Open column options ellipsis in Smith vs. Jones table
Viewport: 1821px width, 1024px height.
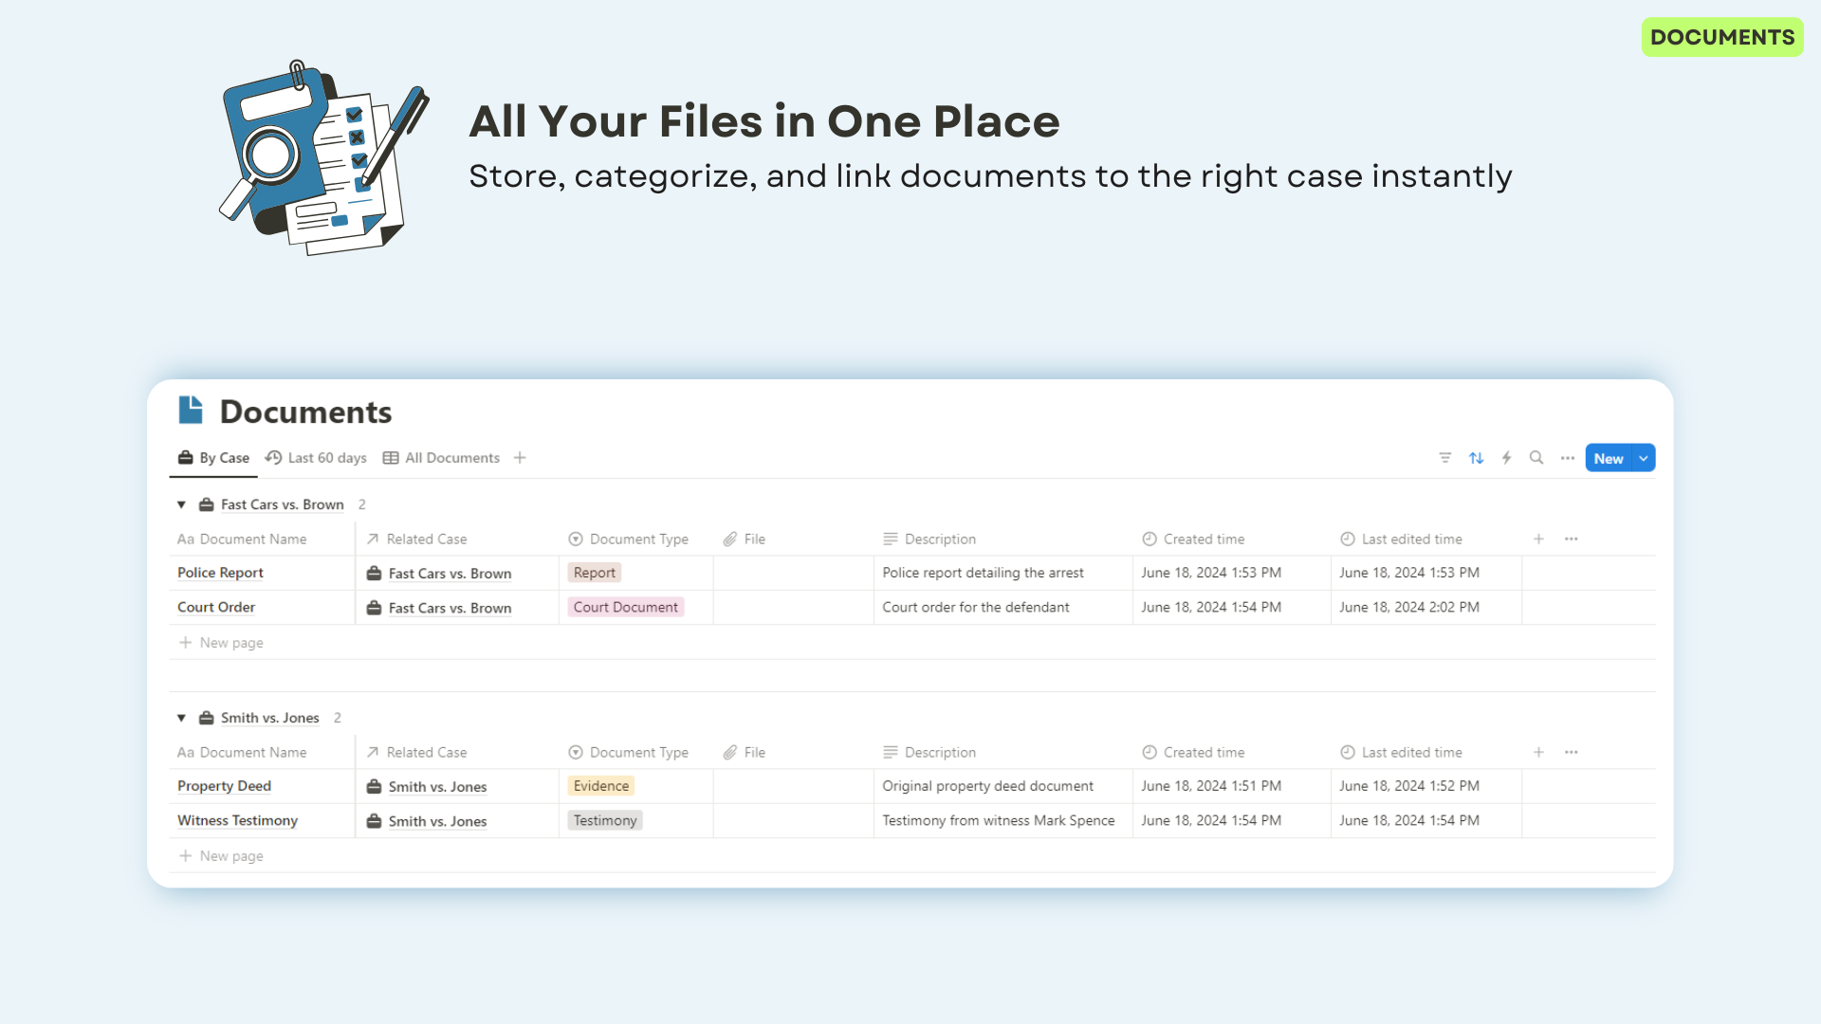pos(1572,752)
